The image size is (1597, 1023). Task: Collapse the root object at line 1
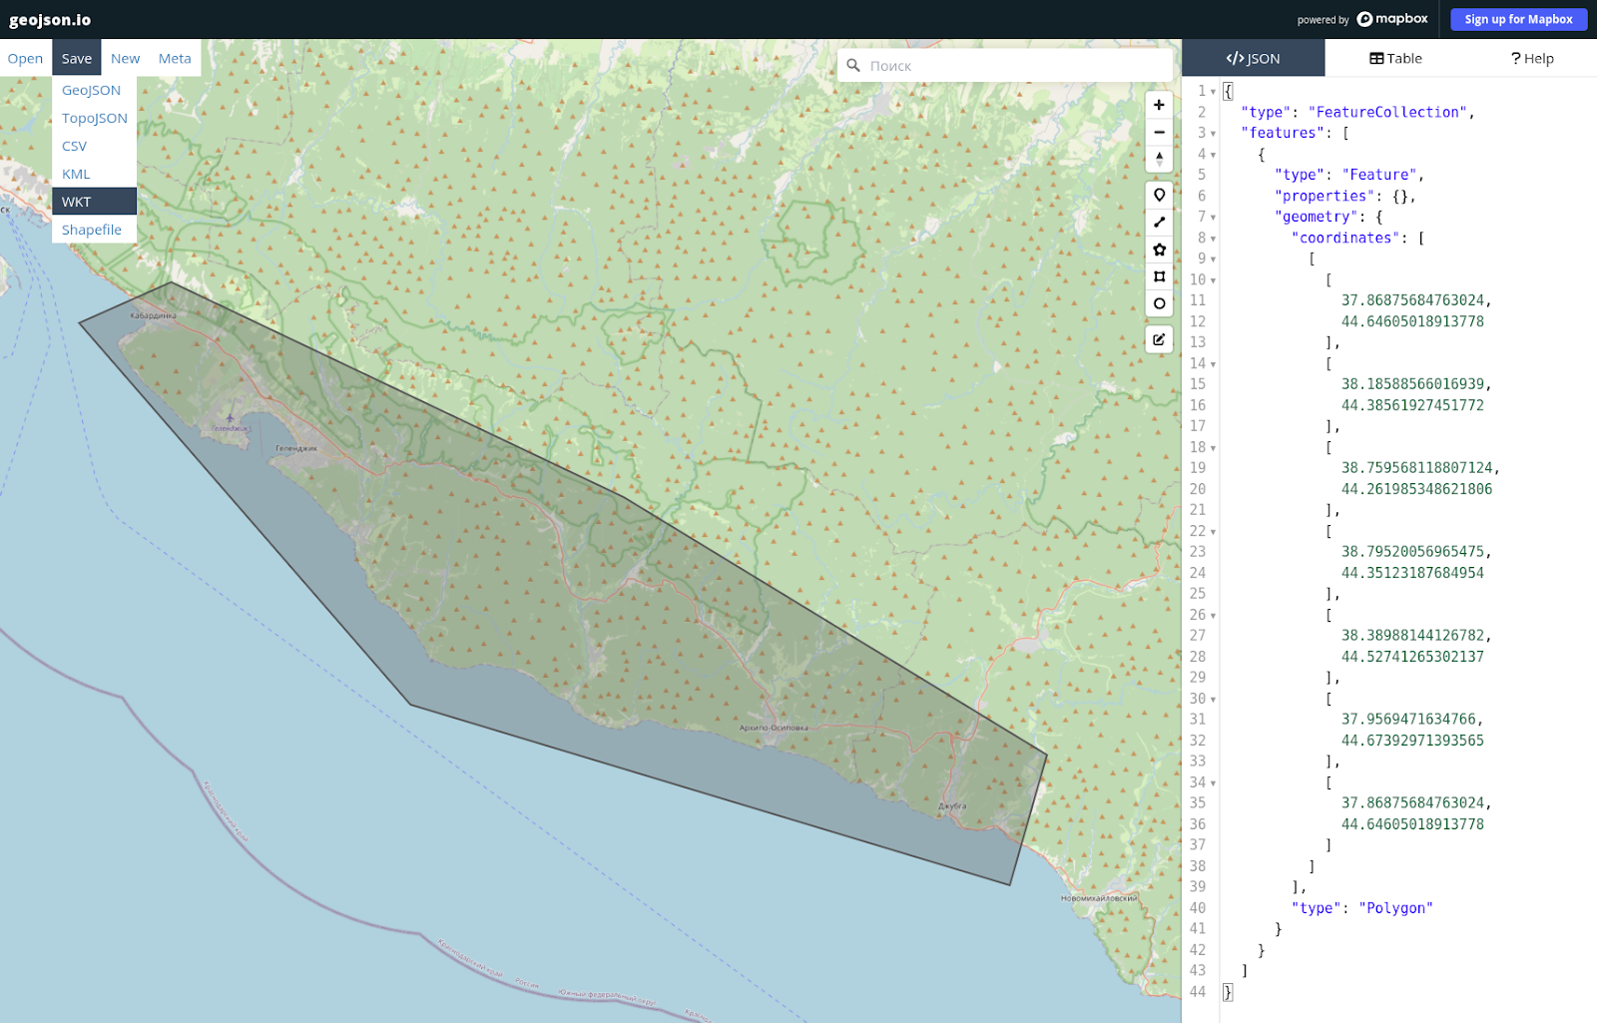pos(1213,92)
